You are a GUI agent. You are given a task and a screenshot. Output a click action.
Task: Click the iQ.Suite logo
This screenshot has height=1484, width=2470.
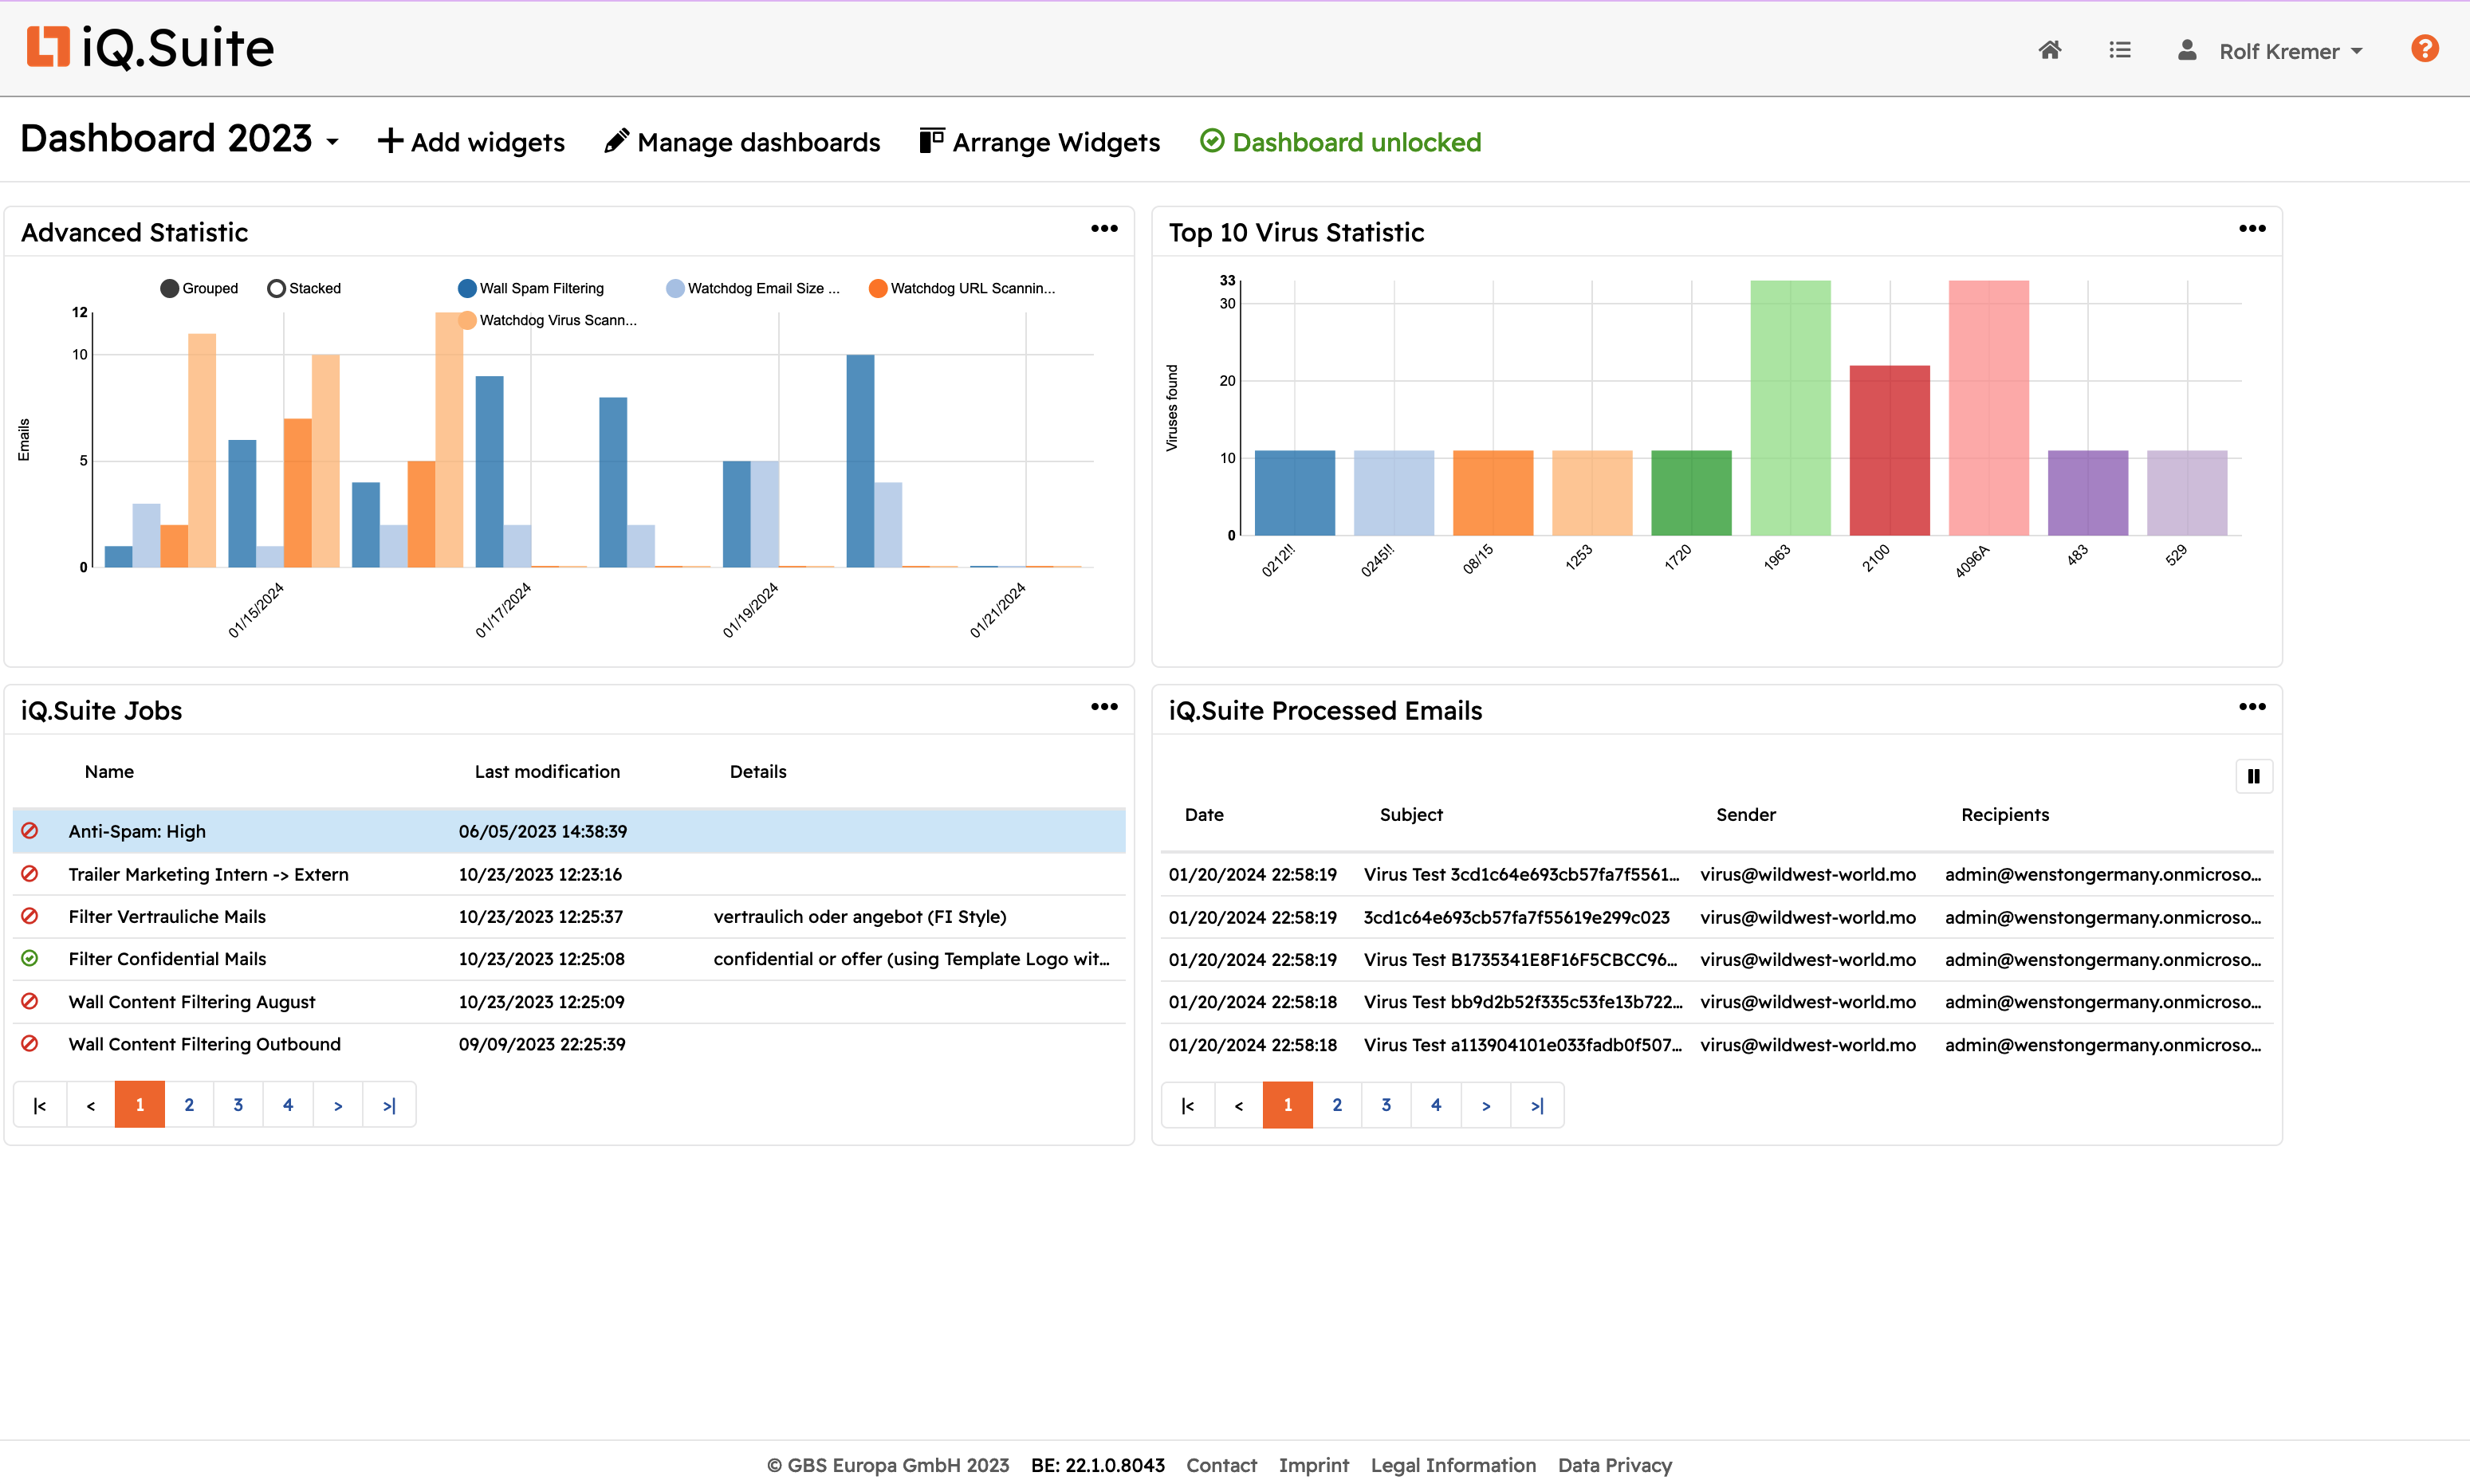click(x=150, y=47)
